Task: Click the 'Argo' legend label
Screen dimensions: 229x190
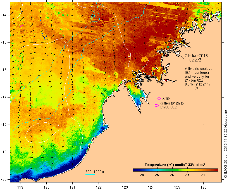Action: 166,98
